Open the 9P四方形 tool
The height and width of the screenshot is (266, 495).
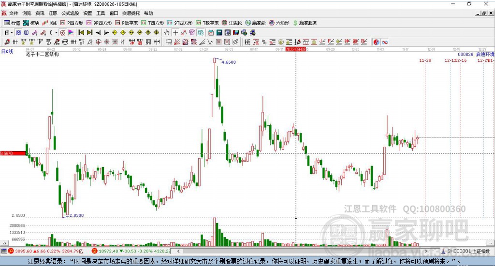tap(99, 23)
